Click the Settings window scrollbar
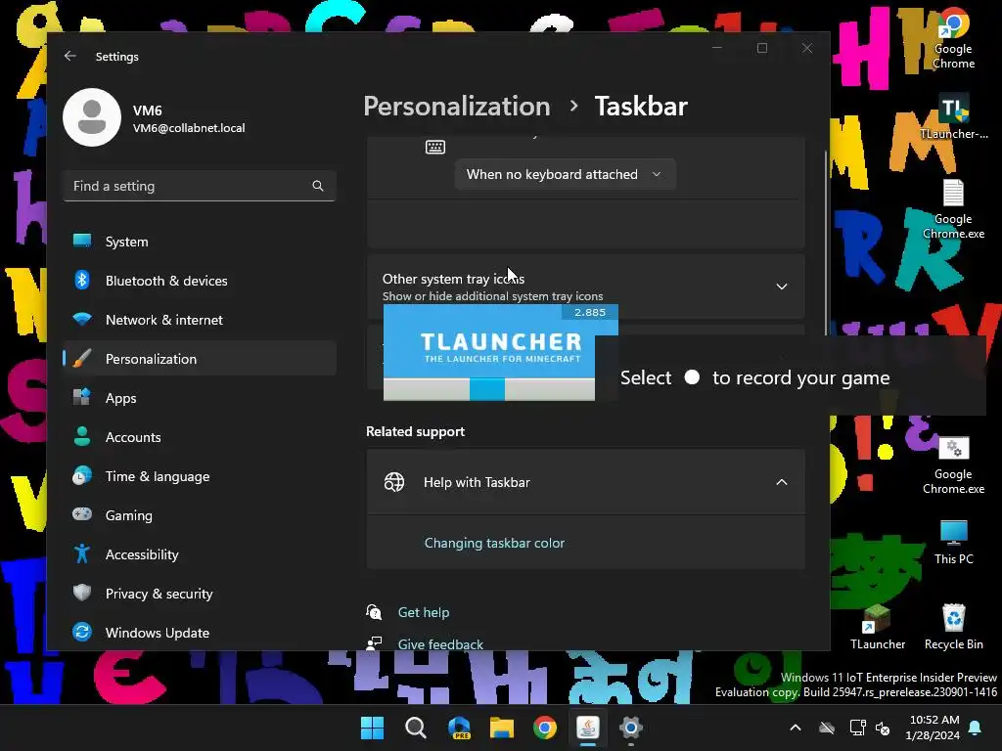Screen dimensions: 1002x751 click(826, 243)
